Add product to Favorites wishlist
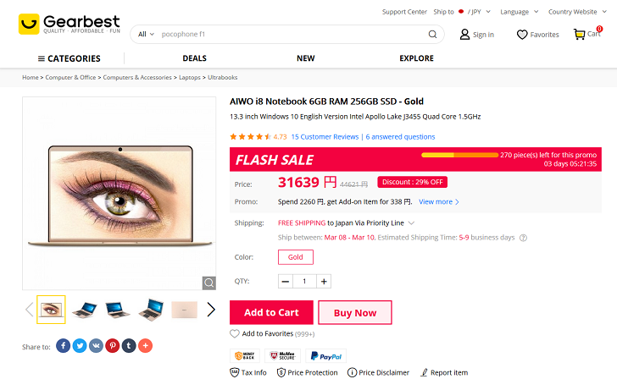The image size is (617, 390). pos(235,334)
